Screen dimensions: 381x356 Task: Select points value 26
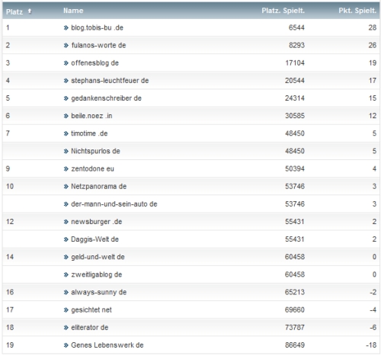[373, 45]
